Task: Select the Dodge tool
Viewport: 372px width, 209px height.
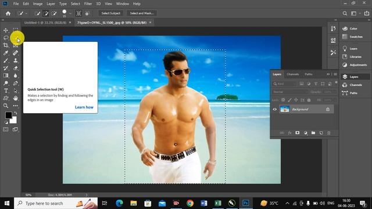Action: (x=6, y=83)
